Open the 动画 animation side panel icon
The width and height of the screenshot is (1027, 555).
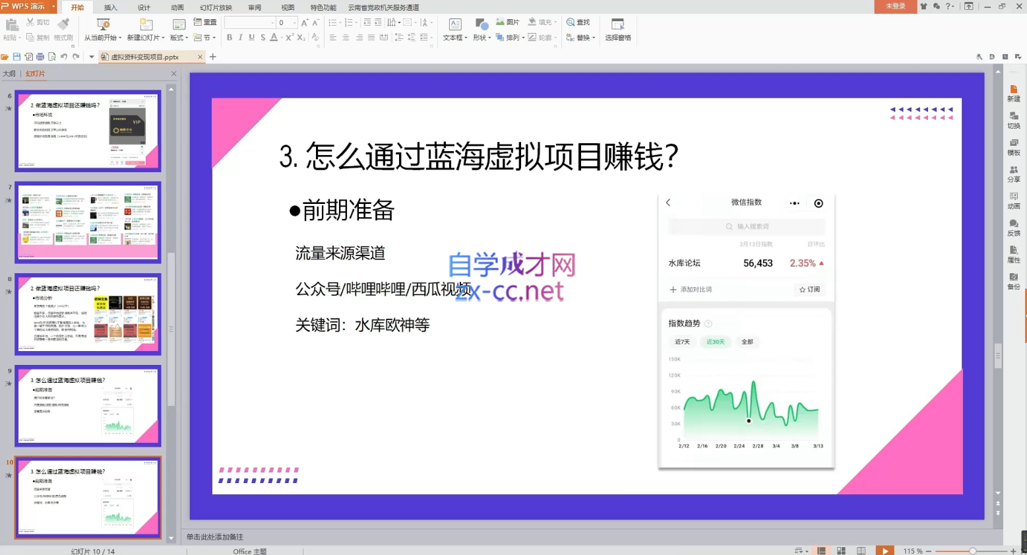[x=1014, y=201]
